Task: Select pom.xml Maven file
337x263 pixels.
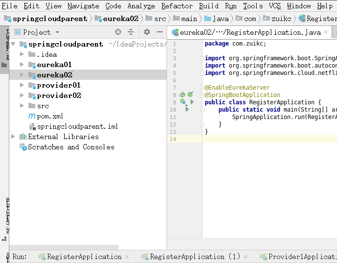Action: pyautogui.click(x=46, y=116)
